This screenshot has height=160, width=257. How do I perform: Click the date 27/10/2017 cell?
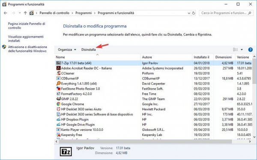(x=202, y=104)
